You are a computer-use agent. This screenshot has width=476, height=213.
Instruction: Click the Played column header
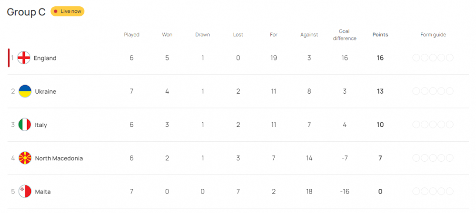coord(131,35)
